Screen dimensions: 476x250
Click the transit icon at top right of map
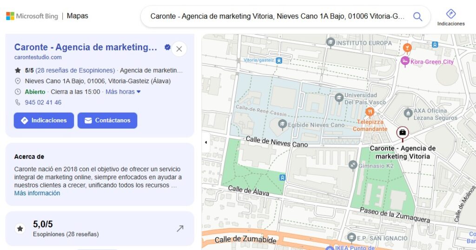pos(435,45)
